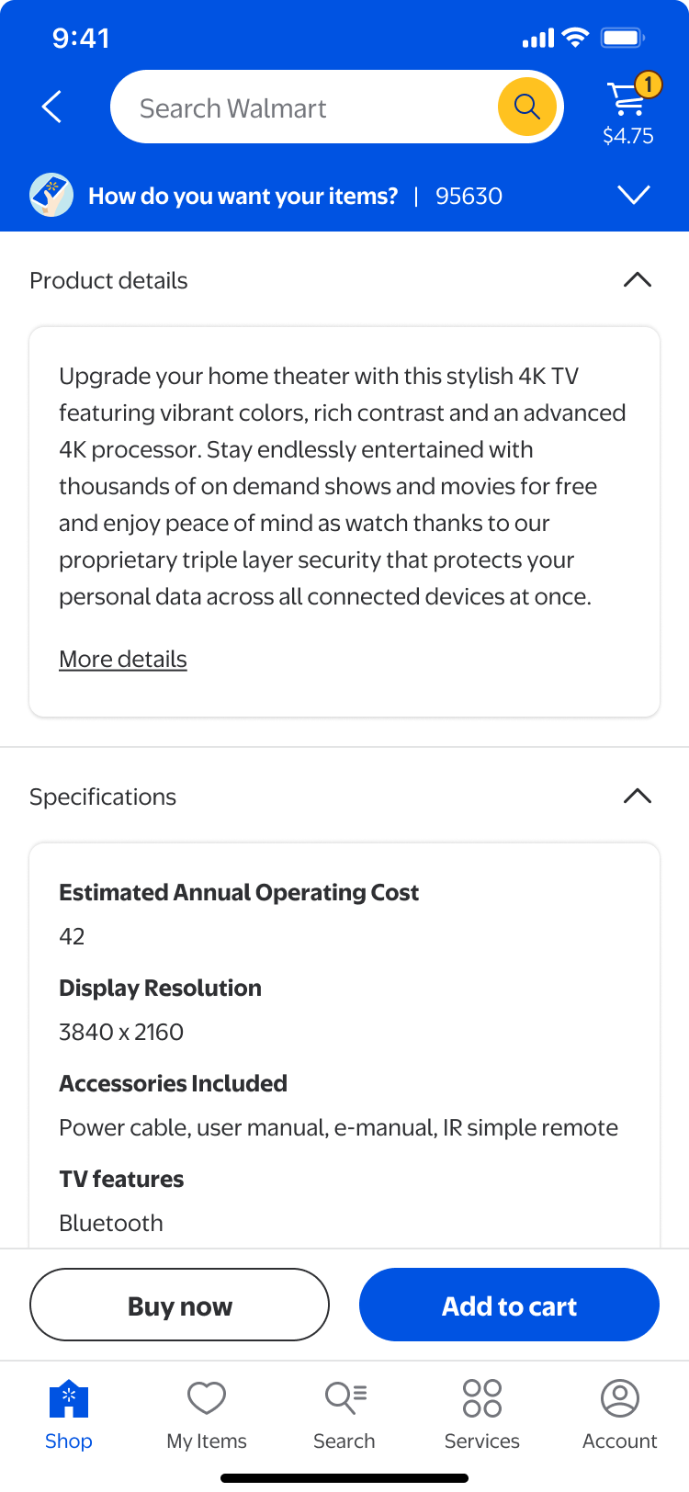Tap the delivery options avatar icon
This screenshot has width=689, height=1492.
tap(51, 195)
